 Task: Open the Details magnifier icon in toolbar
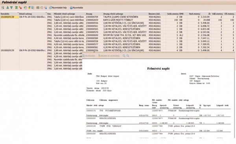[3, 8]
